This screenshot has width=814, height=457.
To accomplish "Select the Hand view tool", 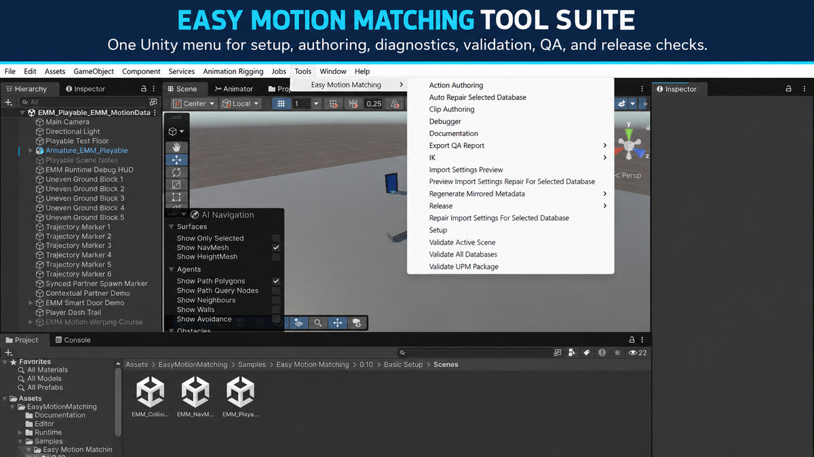I will point(176,146).
